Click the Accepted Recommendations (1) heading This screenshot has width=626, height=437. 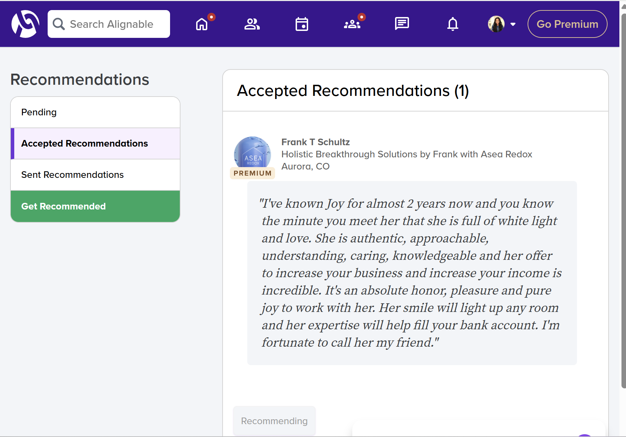coord(353,91)
